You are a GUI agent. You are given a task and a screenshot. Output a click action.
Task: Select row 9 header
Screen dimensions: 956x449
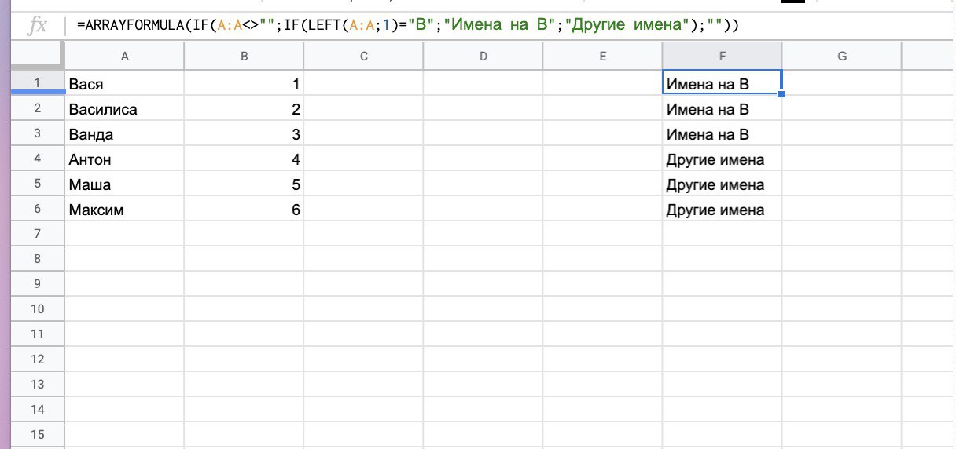tap(37, 284)
